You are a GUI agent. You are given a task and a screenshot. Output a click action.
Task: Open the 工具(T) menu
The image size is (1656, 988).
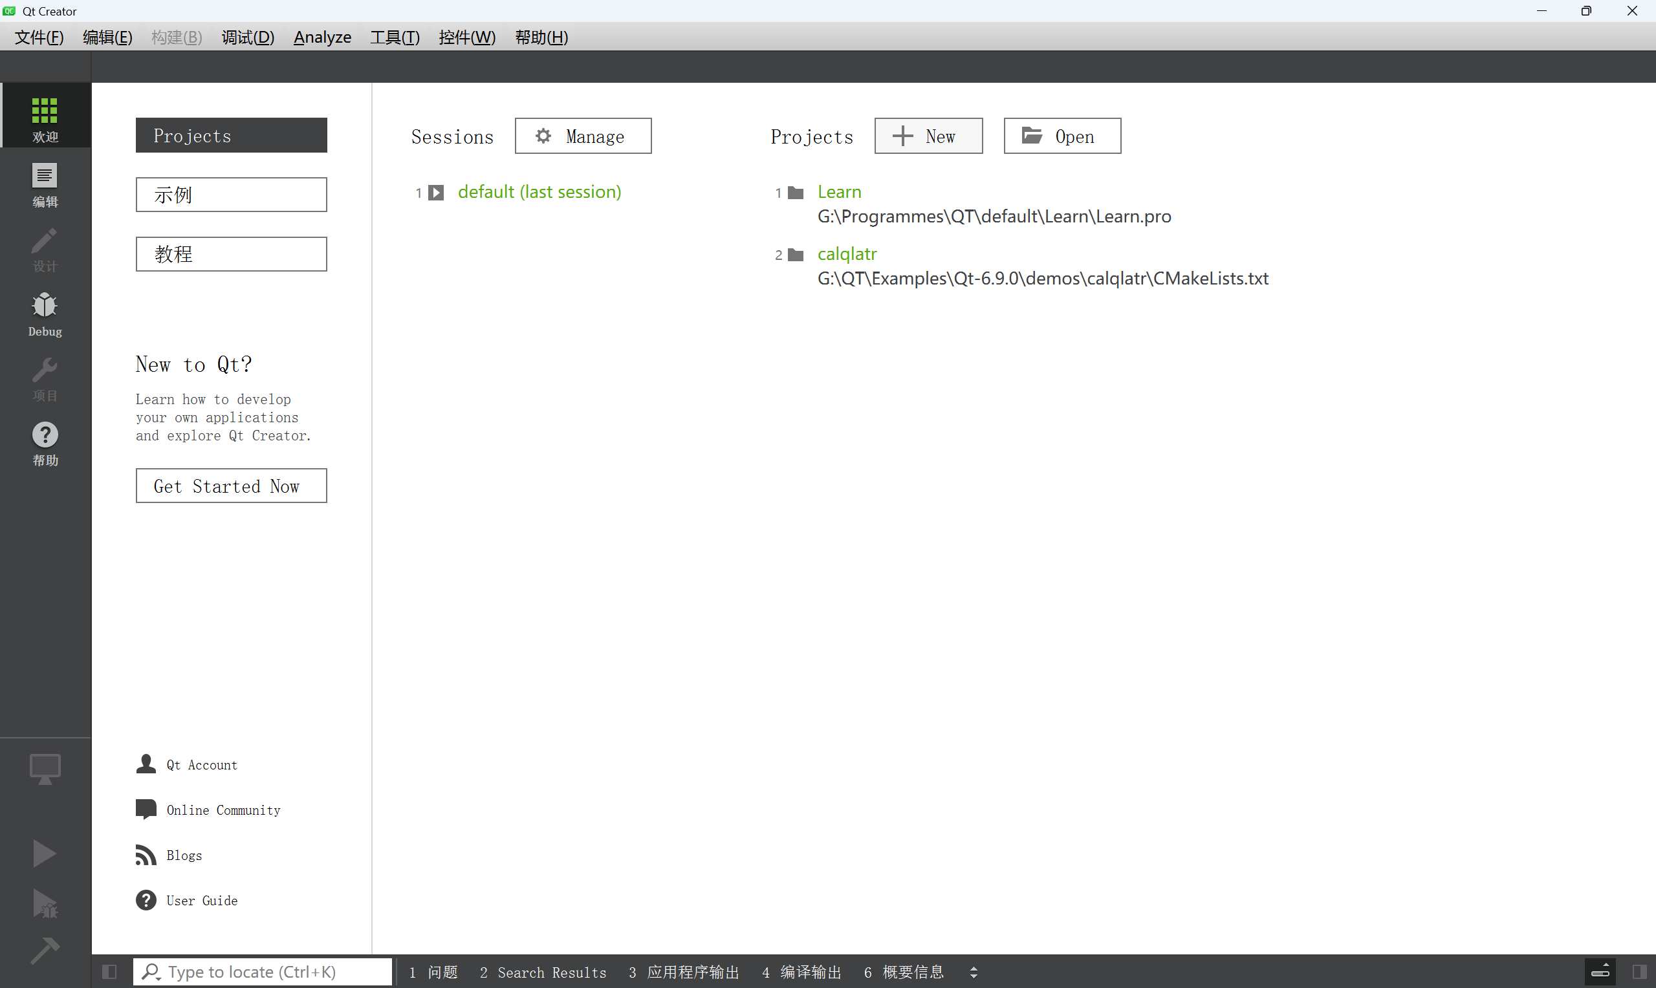[395, 38]
